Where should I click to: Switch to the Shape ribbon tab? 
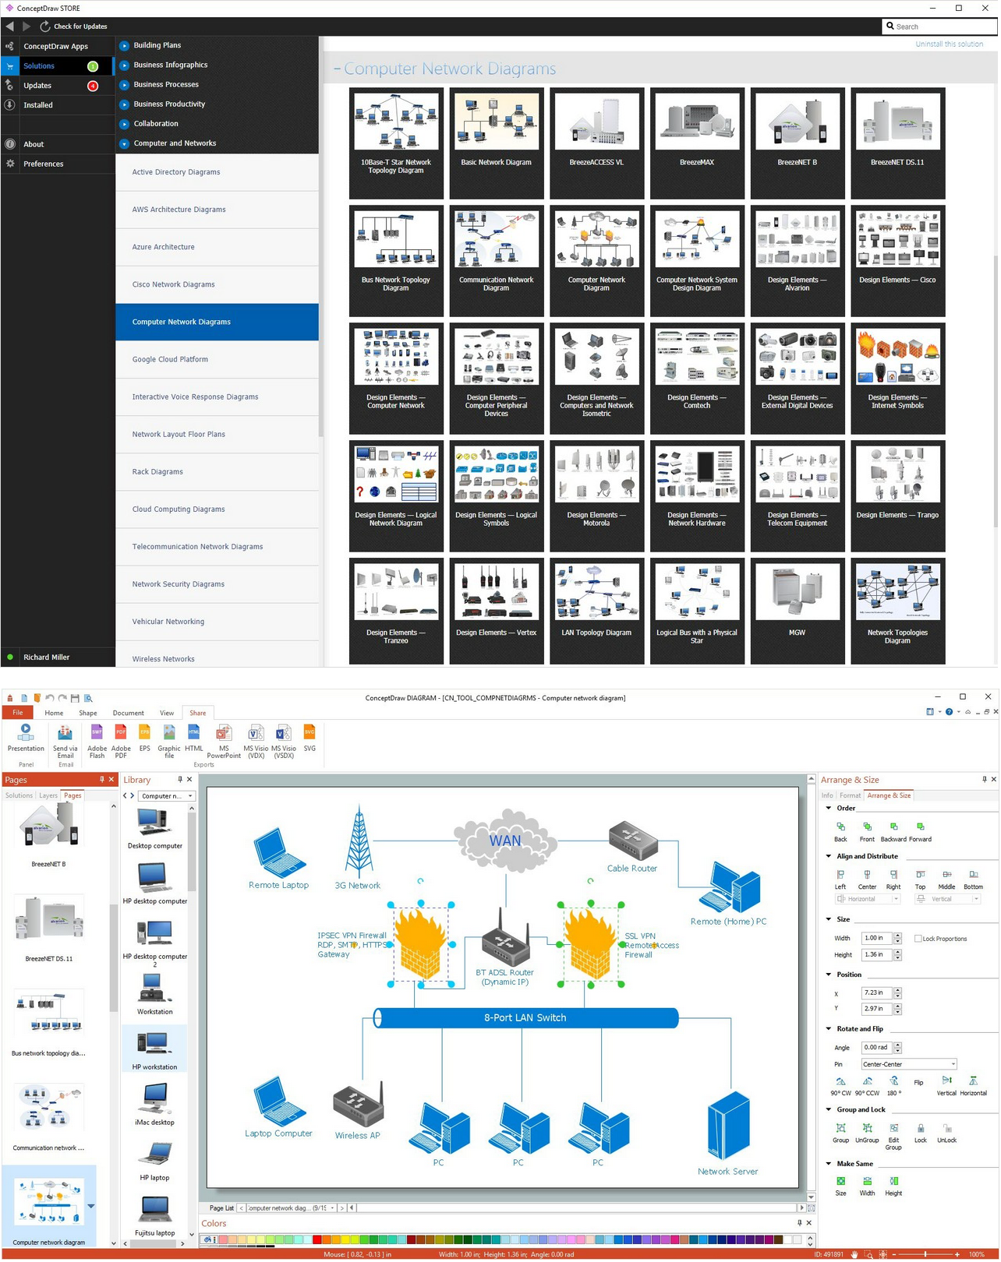click(88, 714)
